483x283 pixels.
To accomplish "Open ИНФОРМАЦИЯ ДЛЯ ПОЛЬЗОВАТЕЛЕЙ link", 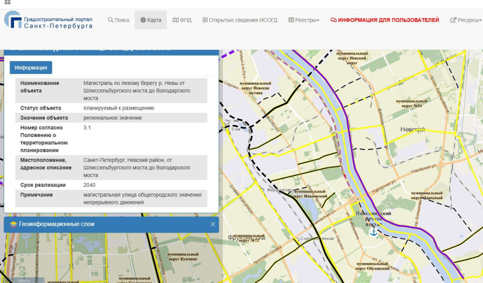I will point(385,20).
